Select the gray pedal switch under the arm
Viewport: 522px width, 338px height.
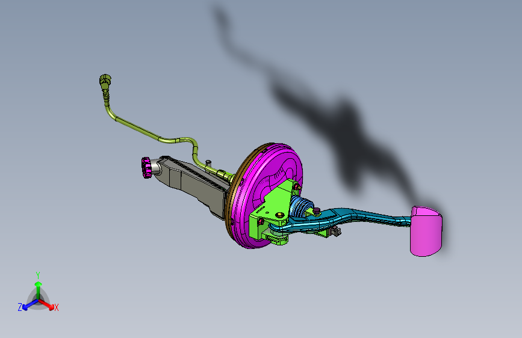click(335, 230)
